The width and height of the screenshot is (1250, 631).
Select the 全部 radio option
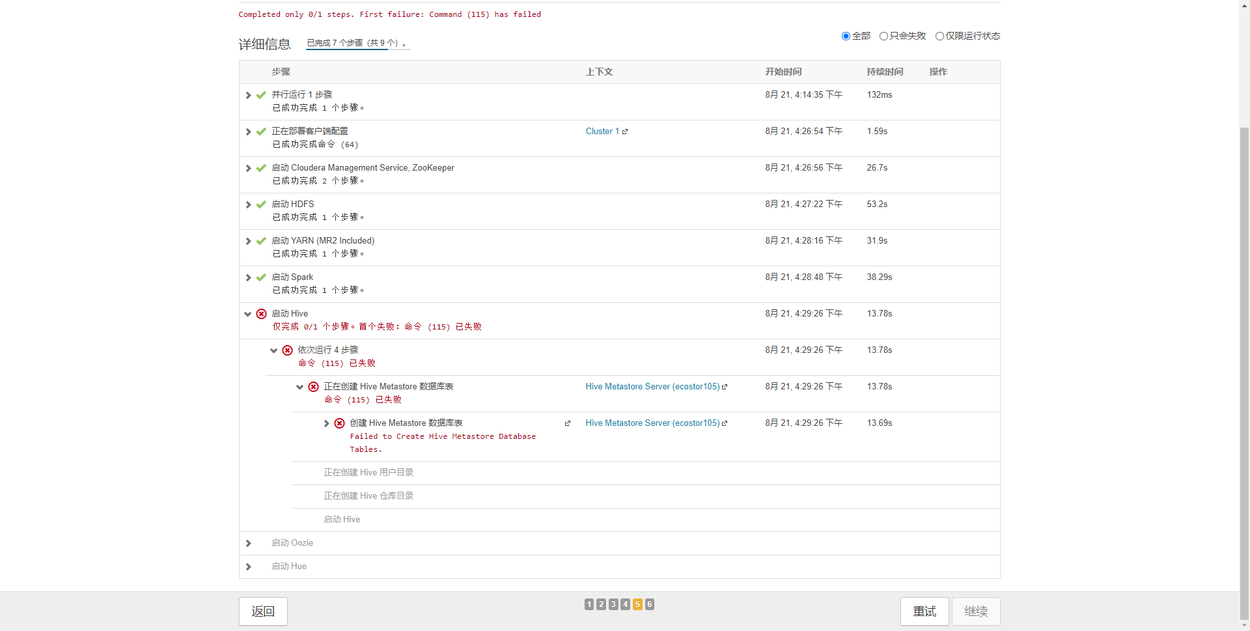[846, 36]
